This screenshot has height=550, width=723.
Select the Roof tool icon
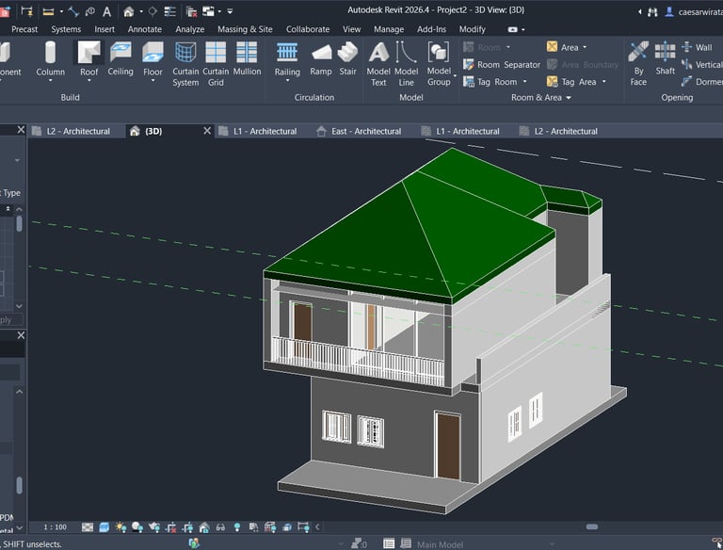(88, 52)
